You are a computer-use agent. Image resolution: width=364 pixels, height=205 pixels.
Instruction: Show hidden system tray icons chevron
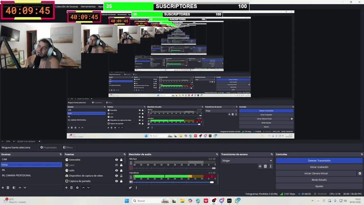[313, 201]
